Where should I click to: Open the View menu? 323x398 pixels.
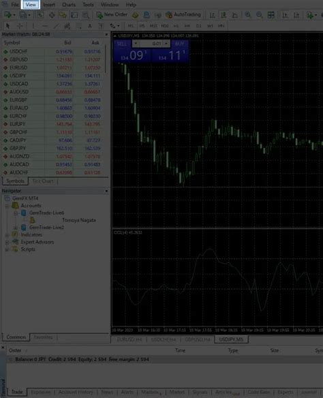[31, 5]
